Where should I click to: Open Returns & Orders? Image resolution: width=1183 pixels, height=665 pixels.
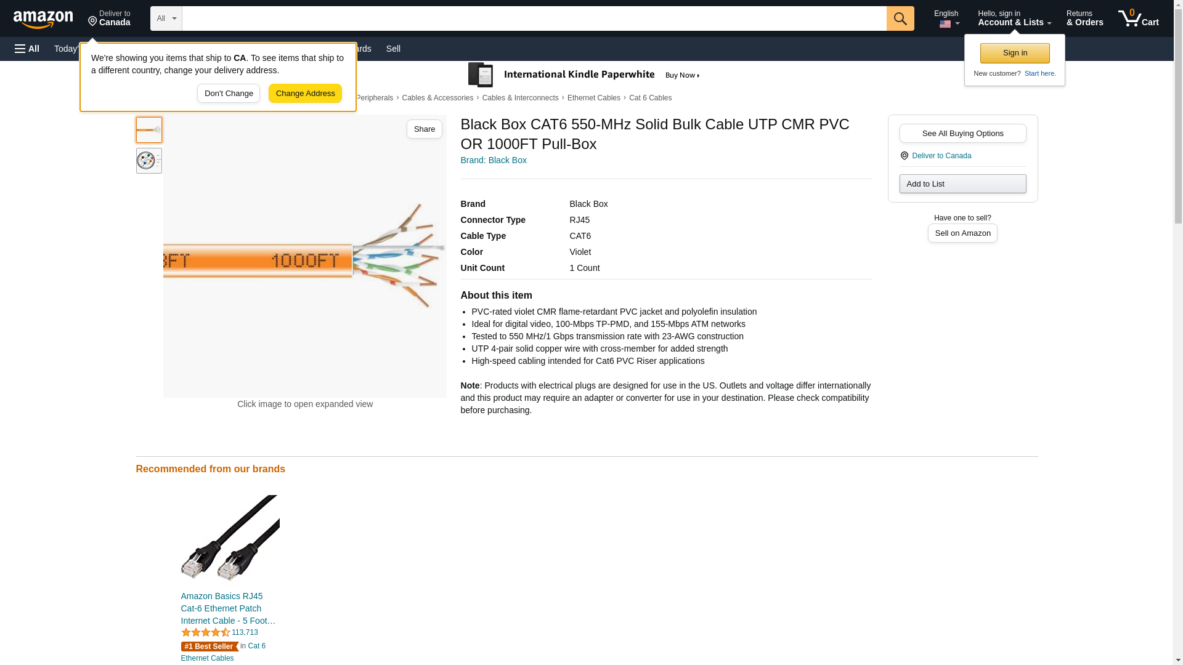1084,18
